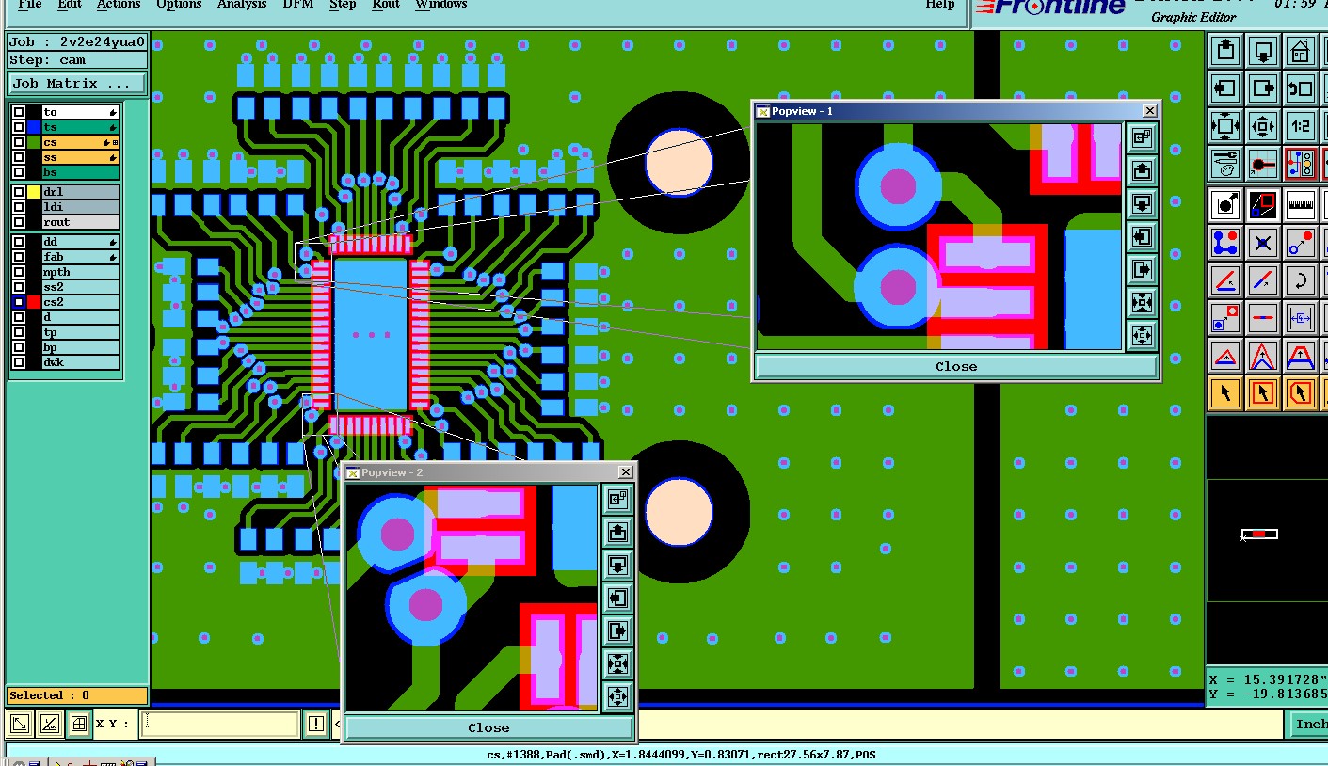Viewport: 1328px width, 766px height.
Task: Click the octagon-framed arrow select icon
Action: coord(1301,392)
